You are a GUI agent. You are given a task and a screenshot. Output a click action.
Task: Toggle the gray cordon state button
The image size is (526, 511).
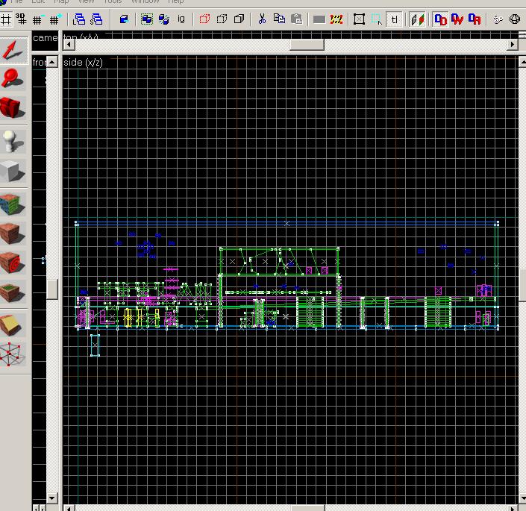pyautogui.click(x=319, y=19)
